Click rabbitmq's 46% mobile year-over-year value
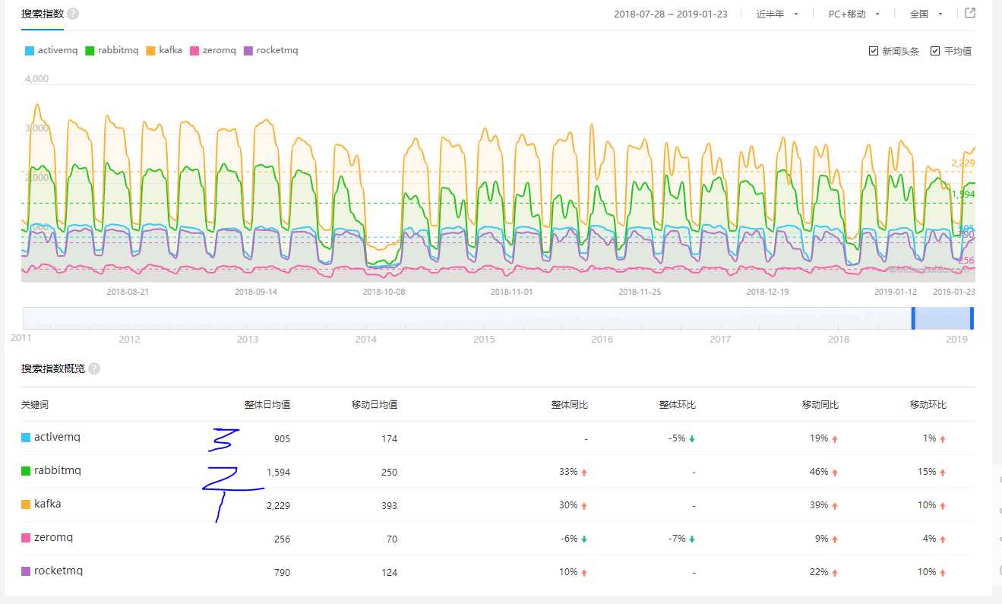This screenshot has width=1002, height=604. [x=819, y=473]
